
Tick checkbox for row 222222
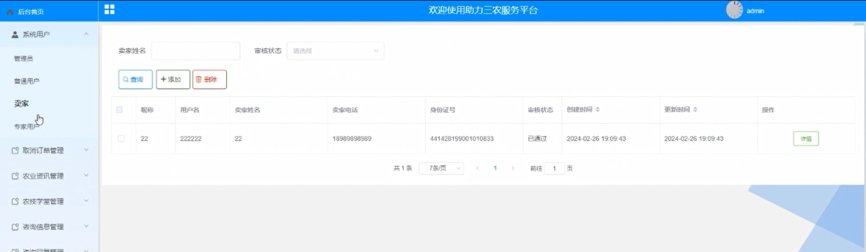(121, 139)
